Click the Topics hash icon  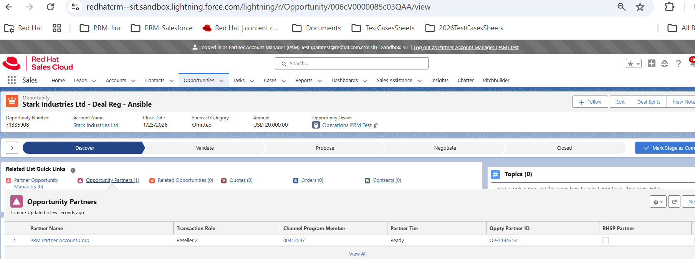pos(495,175)
